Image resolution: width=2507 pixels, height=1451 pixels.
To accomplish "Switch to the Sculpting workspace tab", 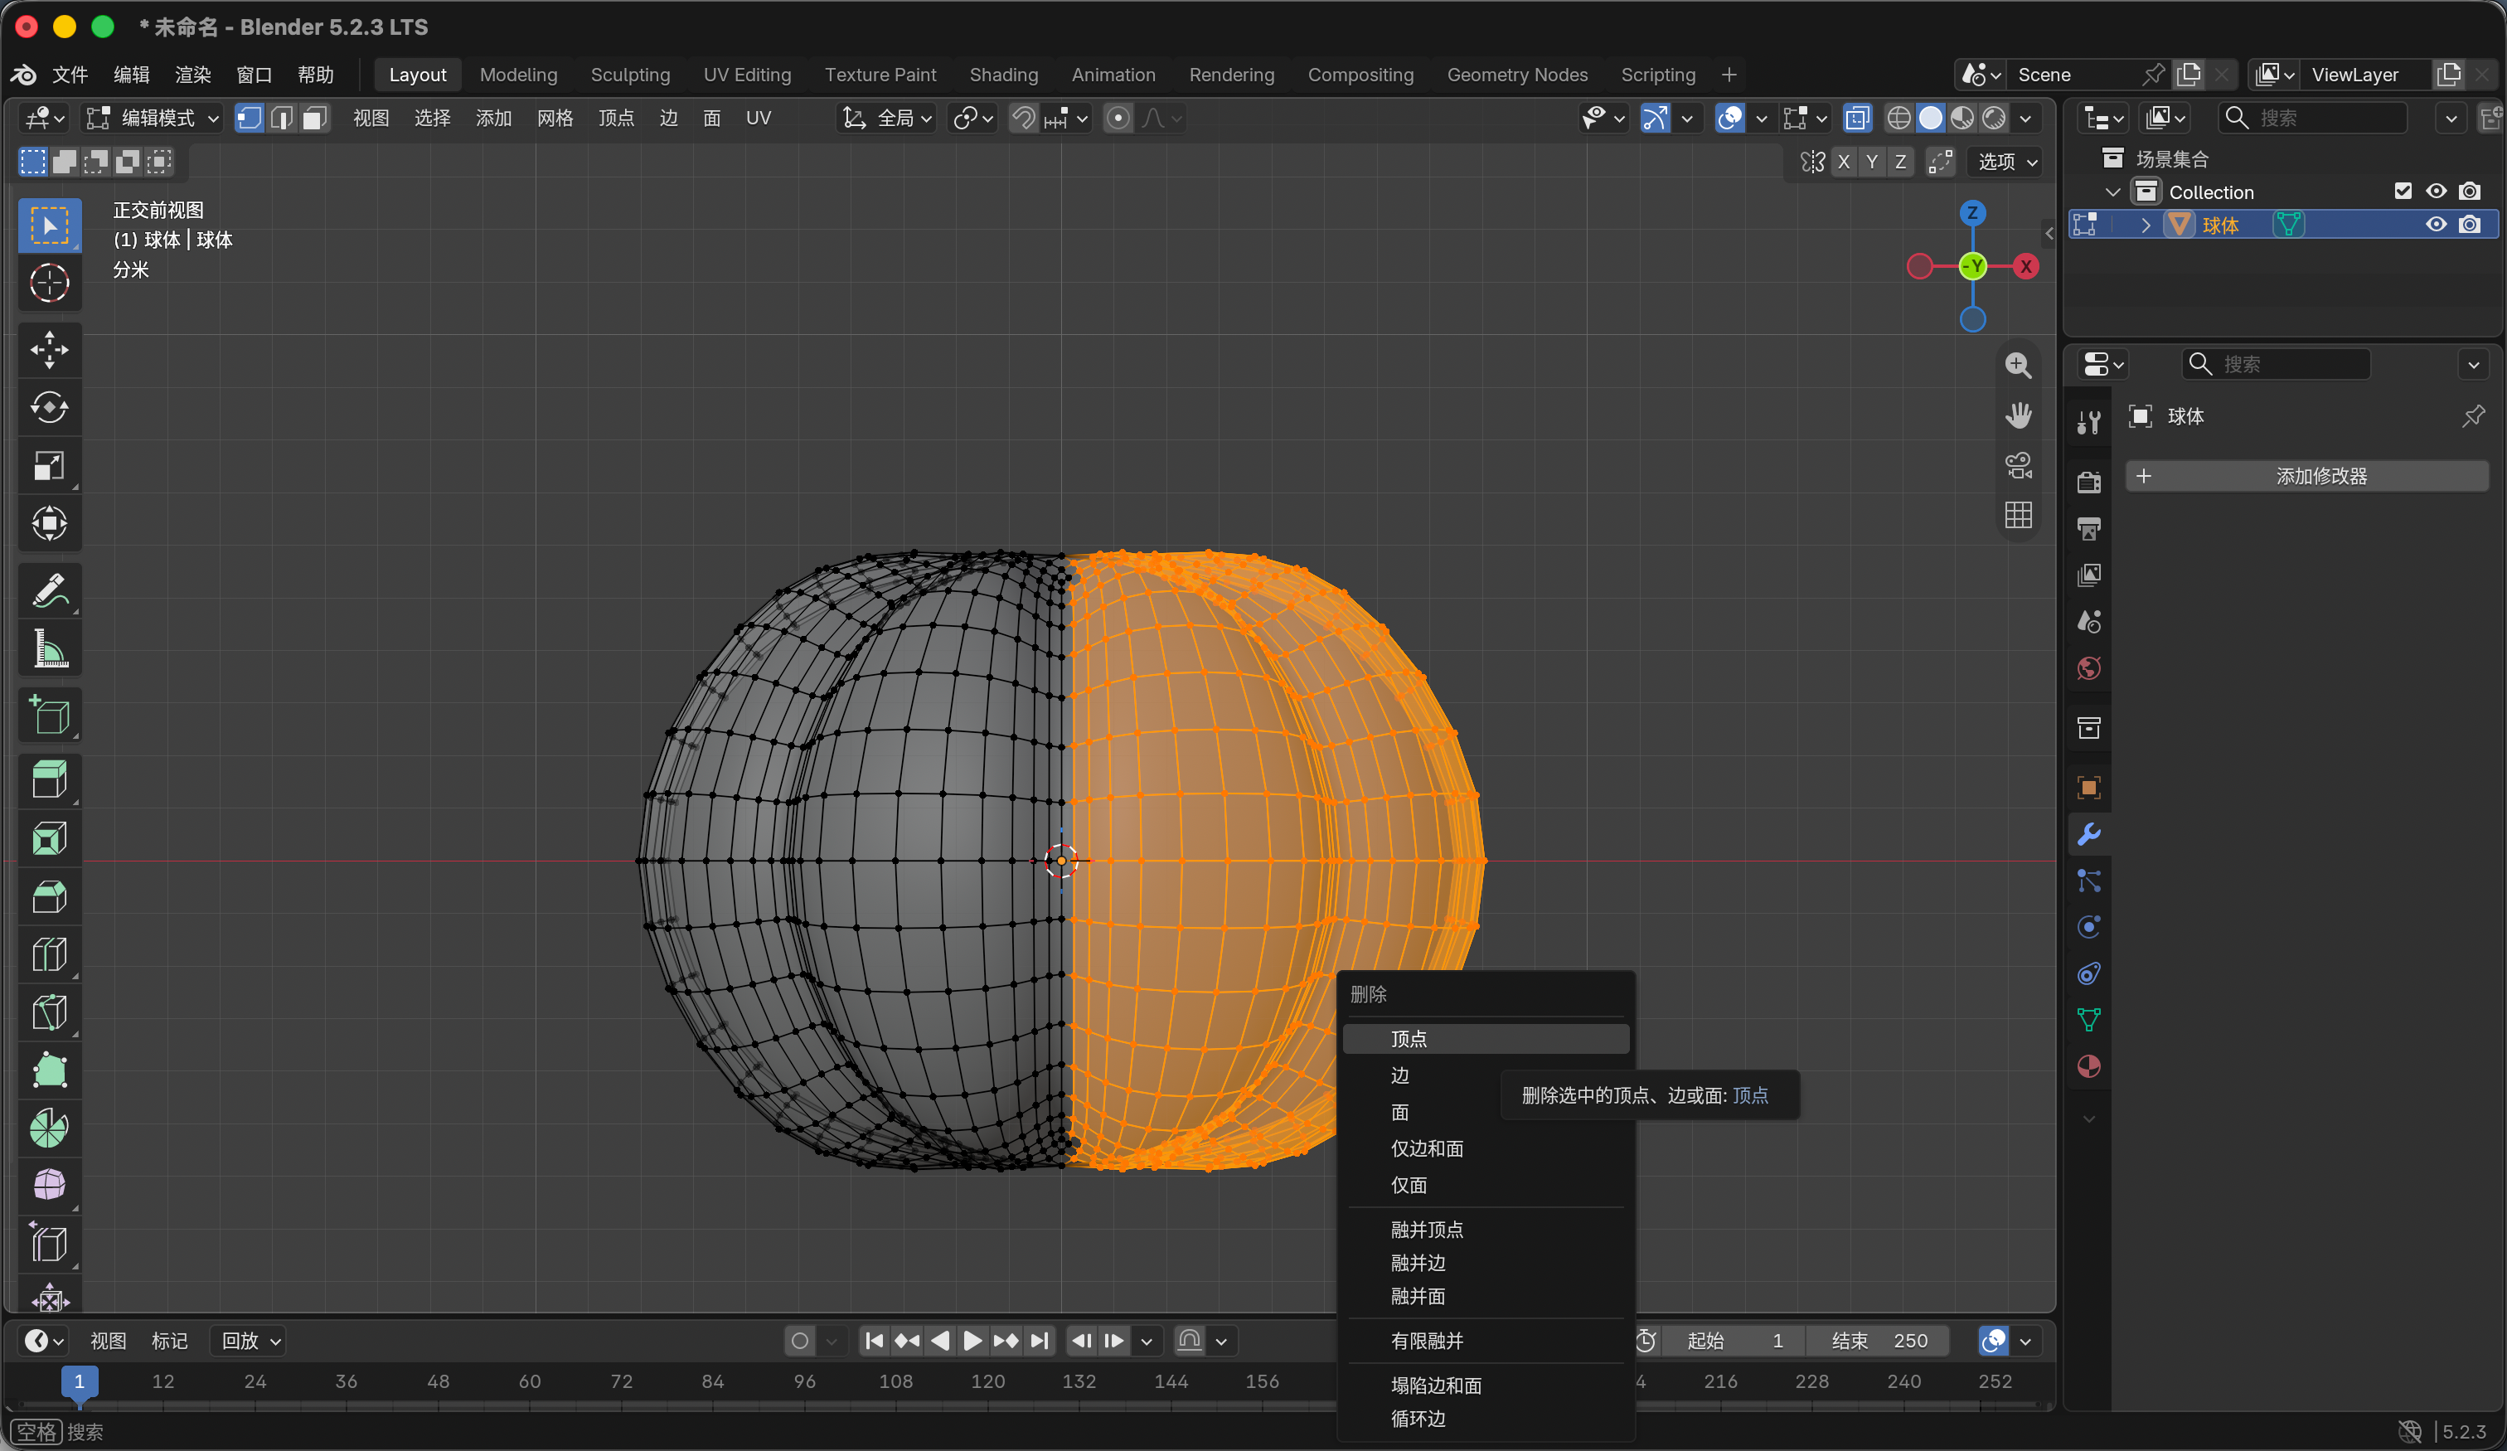I will point(630,75).
